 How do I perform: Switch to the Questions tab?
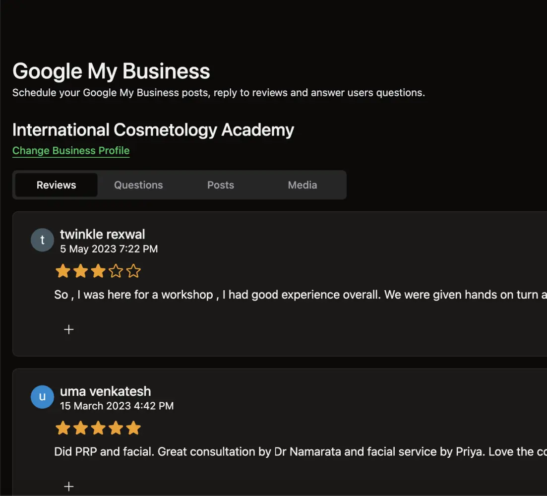click(138, 185)
